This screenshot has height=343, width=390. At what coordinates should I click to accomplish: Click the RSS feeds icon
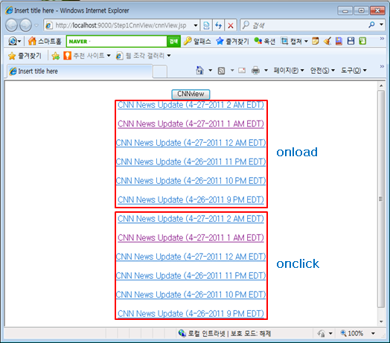click(221, 71)
